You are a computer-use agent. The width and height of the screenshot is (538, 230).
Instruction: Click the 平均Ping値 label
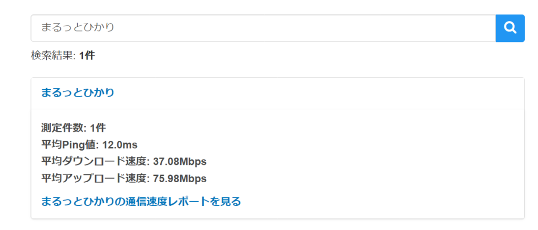68,144
